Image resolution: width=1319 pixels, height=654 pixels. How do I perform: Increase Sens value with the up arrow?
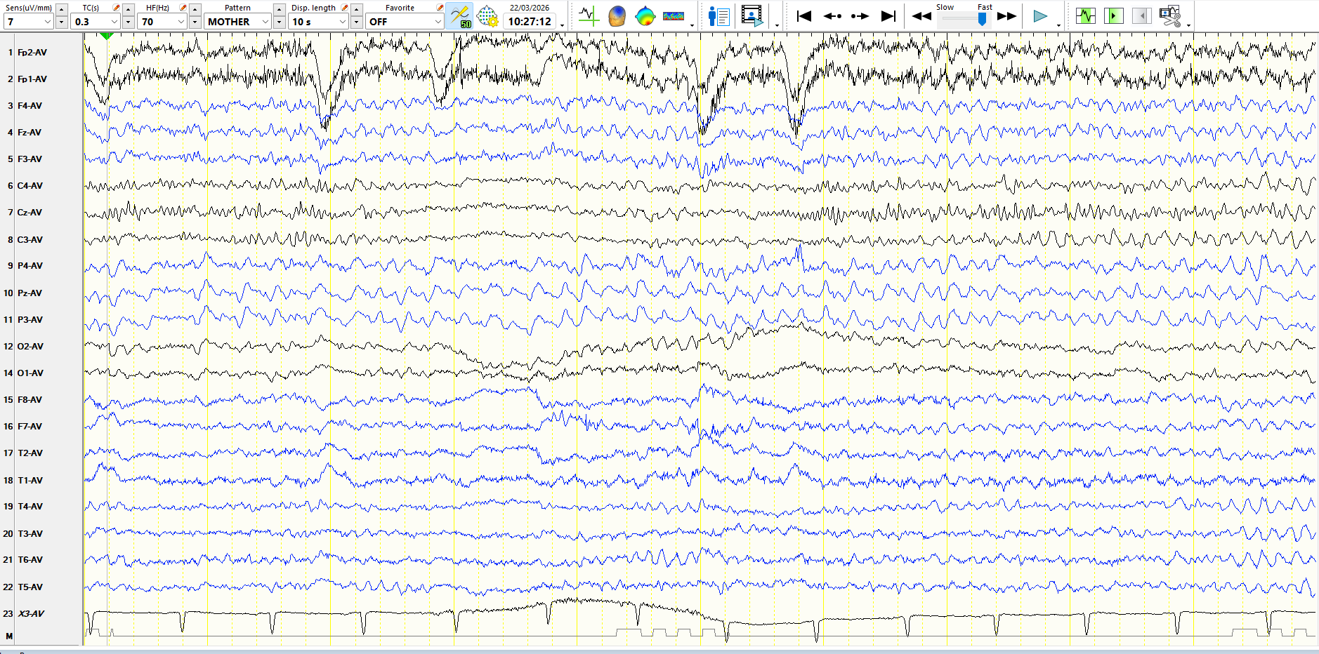pyautogui.click(x=62, y=9)
